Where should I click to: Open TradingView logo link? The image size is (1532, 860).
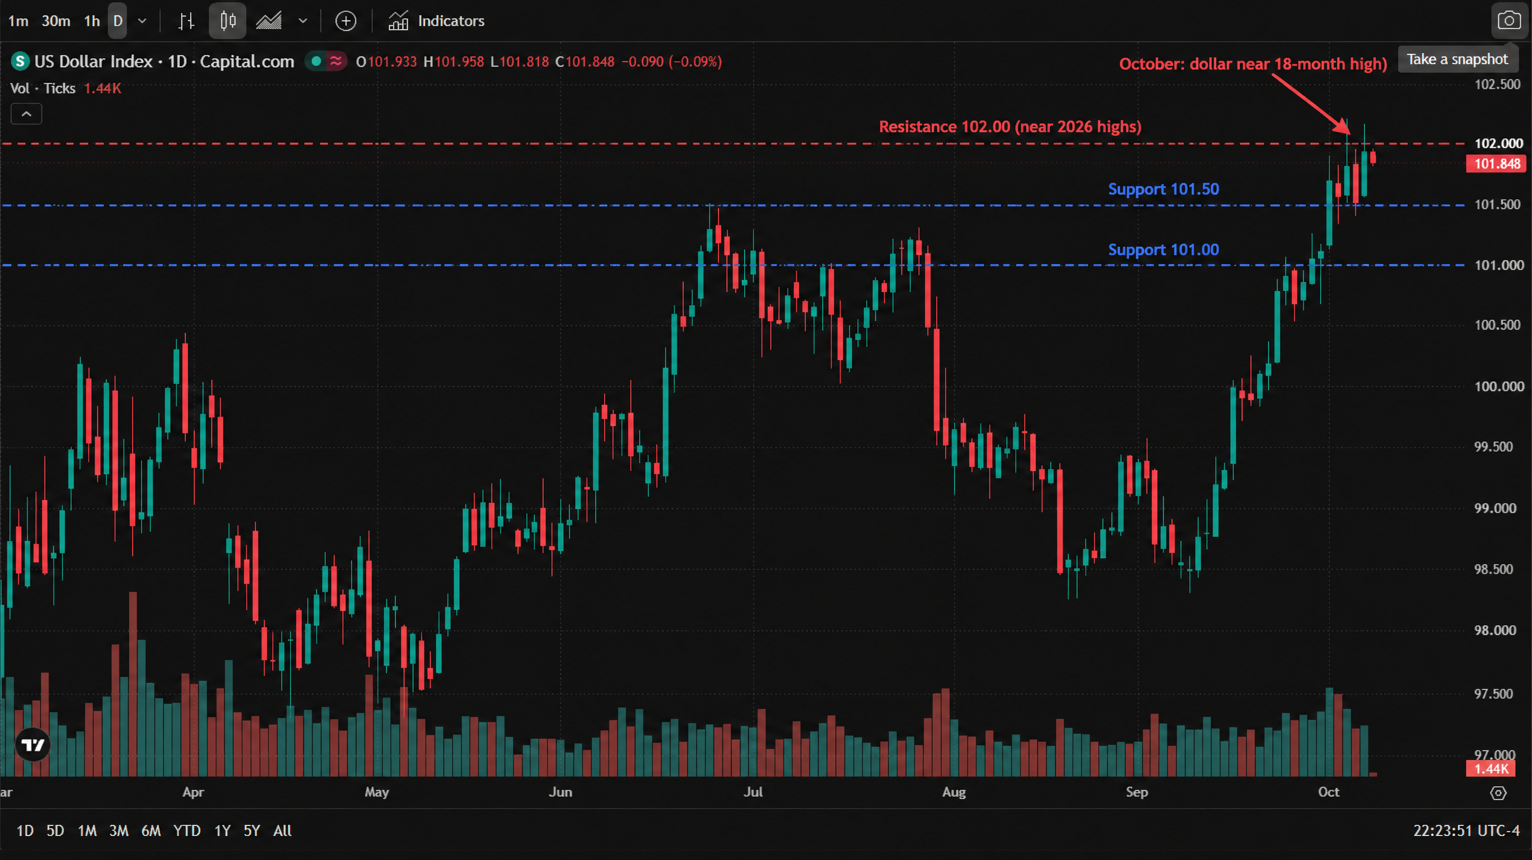click(x=32, y=745)
